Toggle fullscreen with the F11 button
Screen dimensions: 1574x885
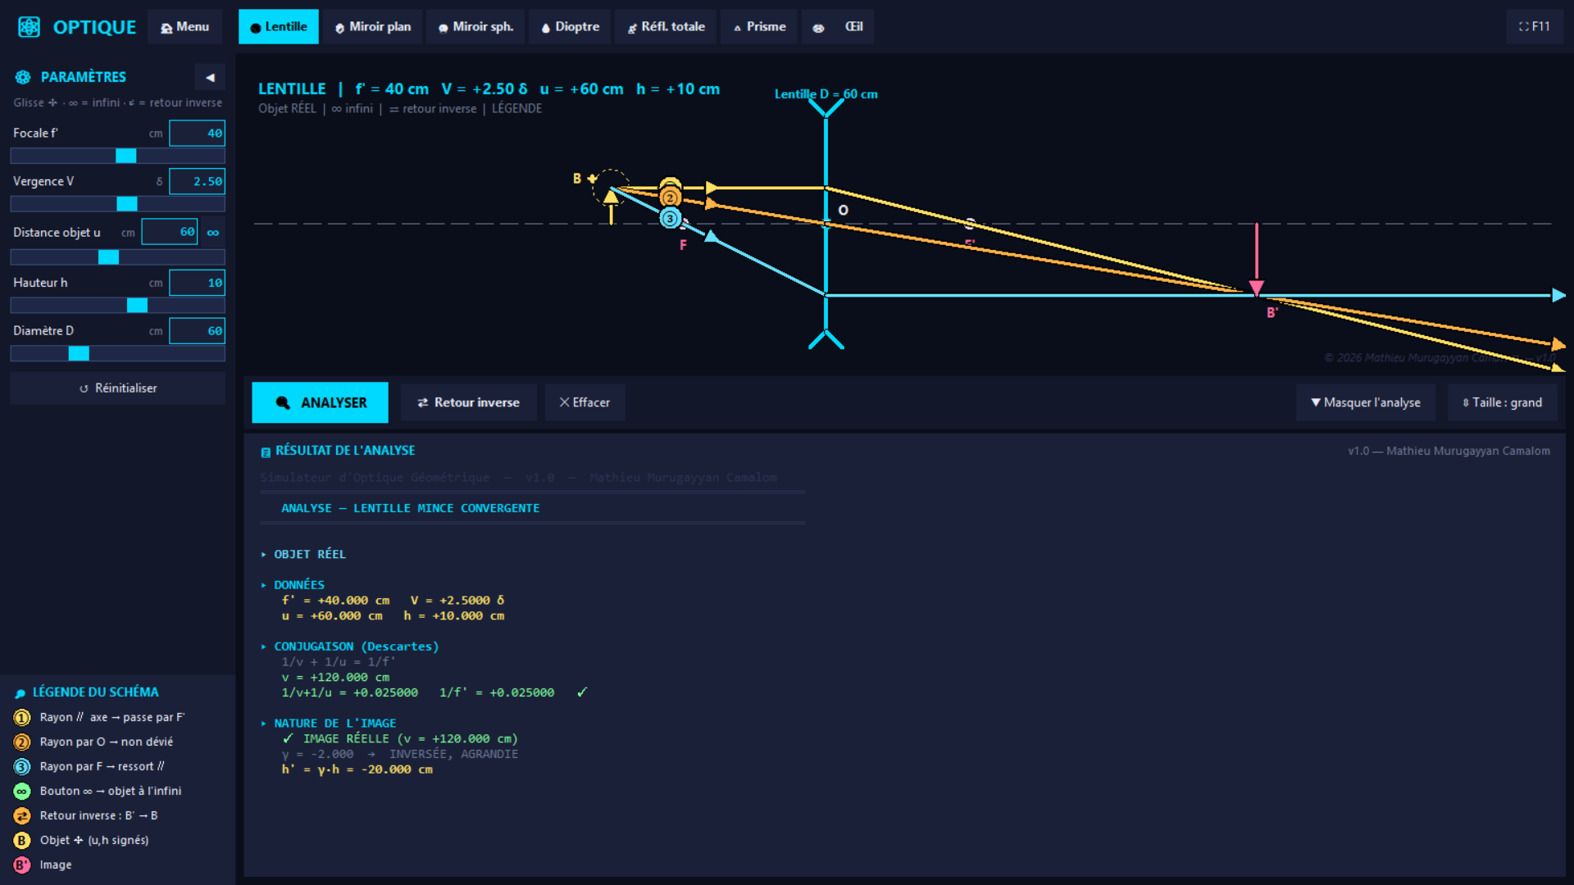pyautogui.click(x=1534, y=27)
